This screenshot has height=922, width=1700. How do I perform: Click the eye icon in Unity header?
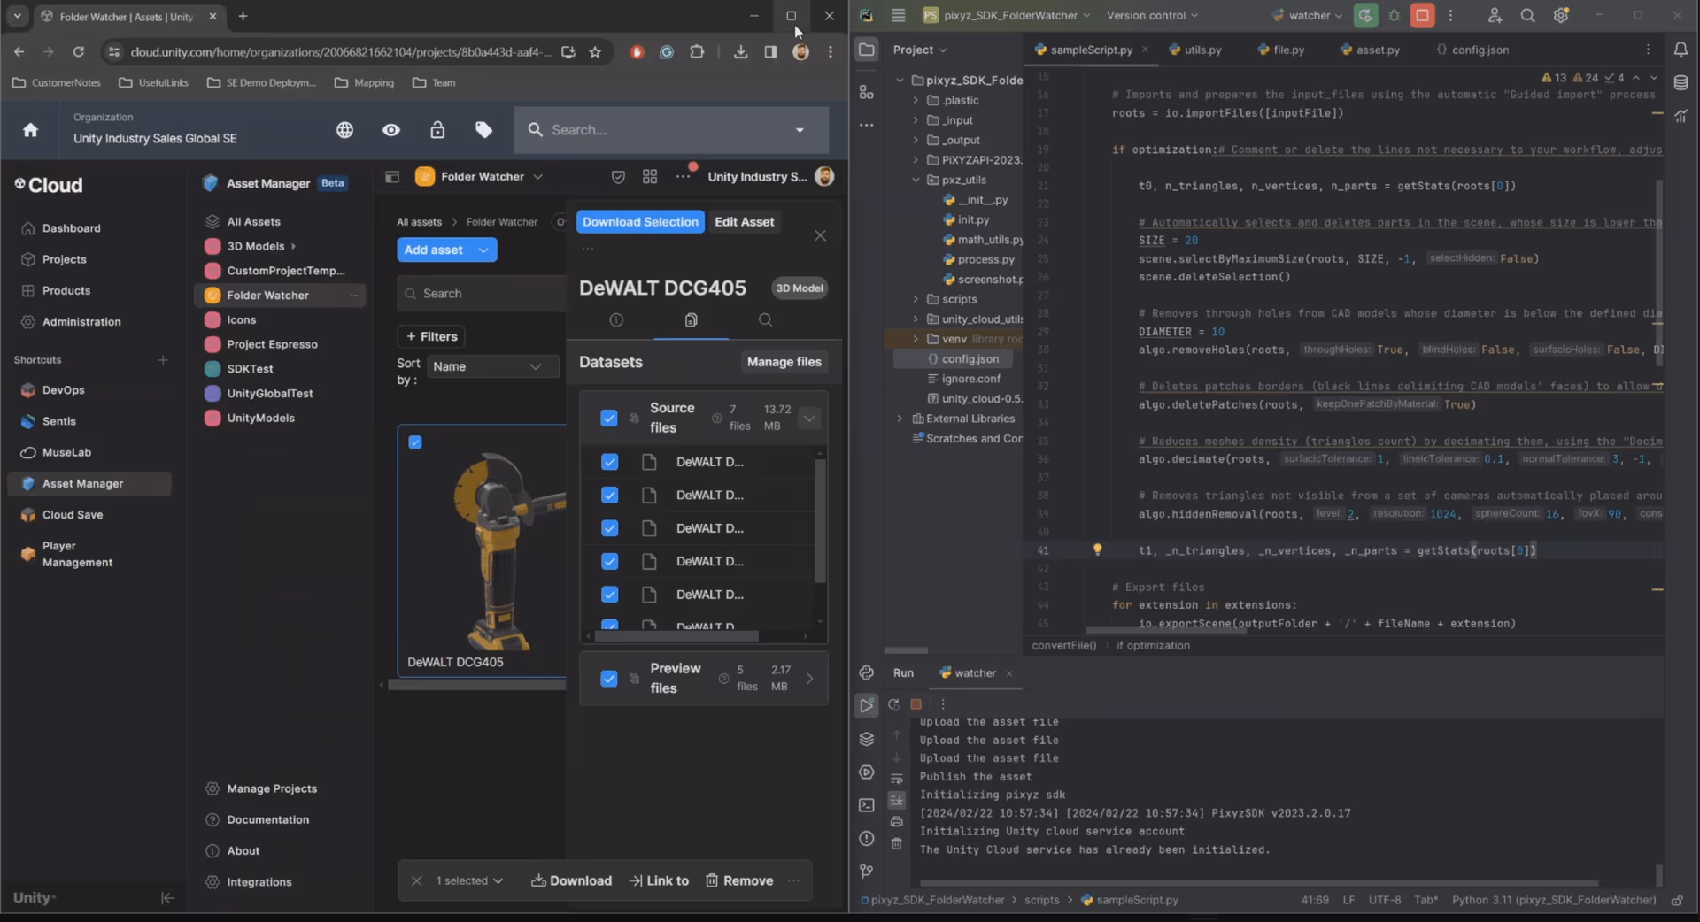coord(390,130)
